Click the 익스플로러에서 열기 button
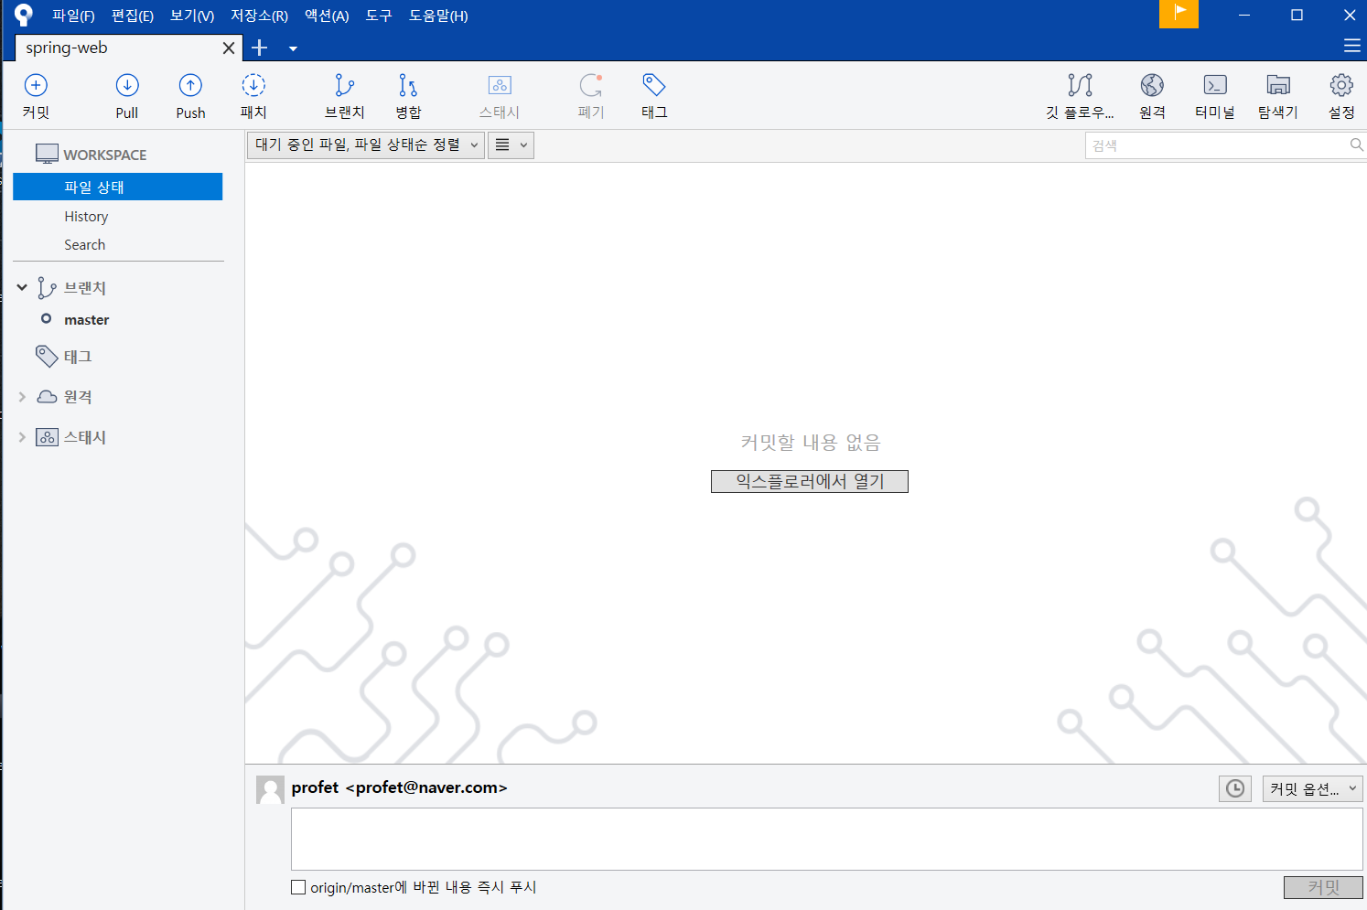This screenshot has height=910, width=1367. [x=810, y=481]
